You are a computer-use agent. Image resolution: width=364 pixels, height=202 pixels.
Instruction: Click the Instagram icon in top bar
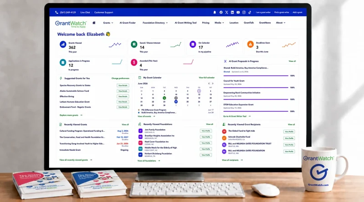(244, 12)
